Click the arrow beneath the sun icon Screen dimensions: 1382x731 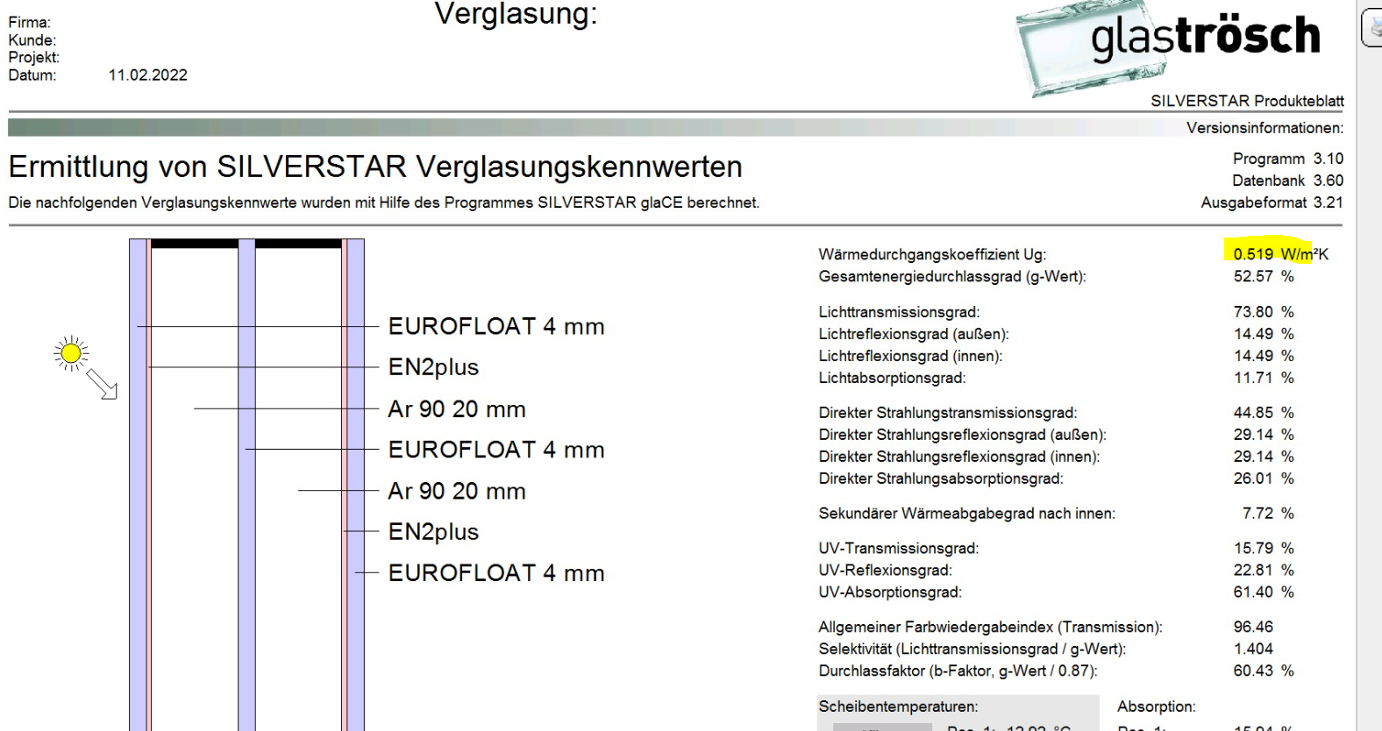click(x=102, y=384)
